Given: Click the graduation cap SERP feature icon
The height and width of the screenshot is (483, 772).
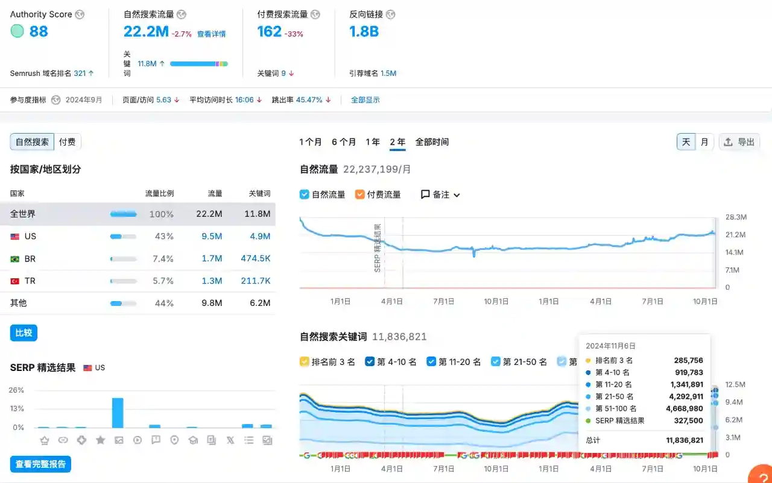Looking at the screenshot, I should [193, 440].
